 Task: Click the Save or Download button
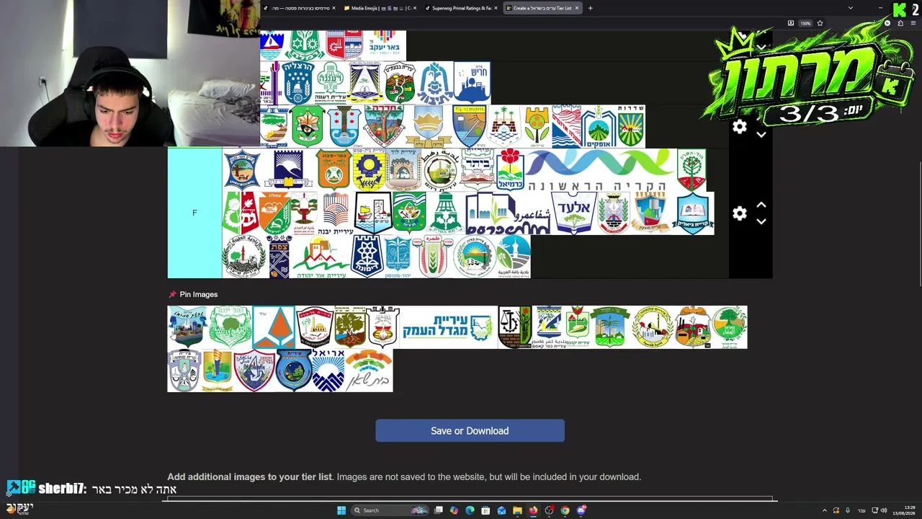(470, 430)
